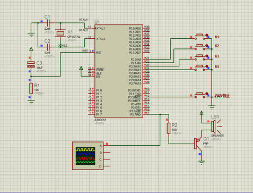This screenshot has width=253, height=193.
Task: Click oscilloscope channel B terminal
Action: (x=107, y=152)
